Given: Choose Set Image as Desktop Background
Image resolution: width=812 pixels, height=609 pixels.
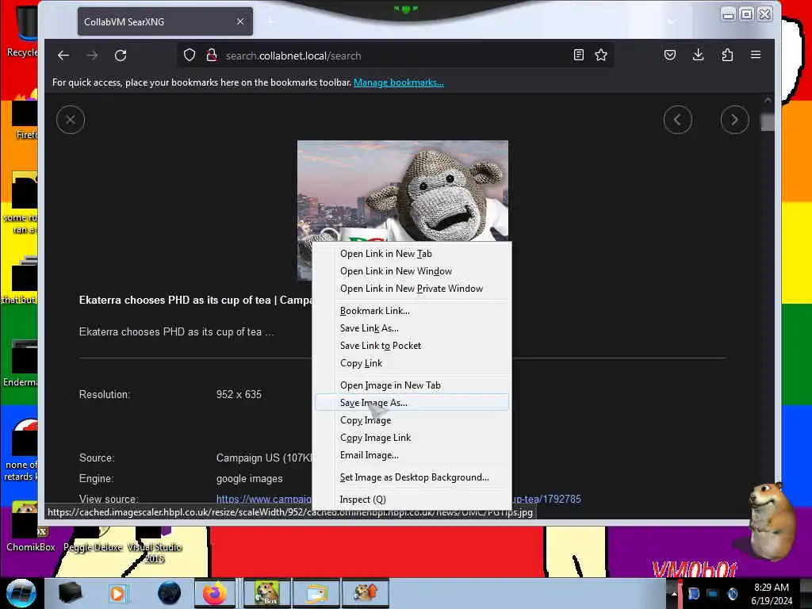Looking at the screenshot, I should coord(414,477).
